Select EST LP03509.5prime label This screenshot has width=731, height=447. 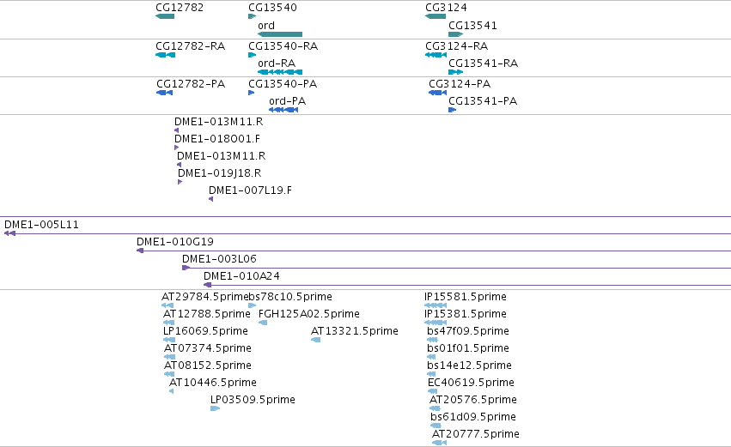point(253,401)
